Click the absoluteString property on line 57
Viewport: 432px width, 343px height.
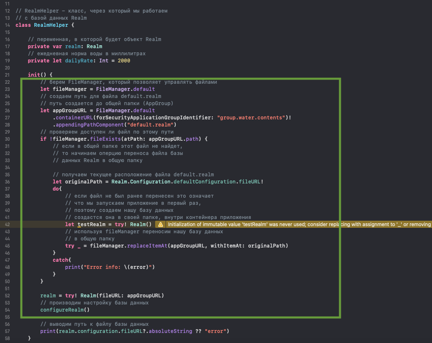click(170, 331)
